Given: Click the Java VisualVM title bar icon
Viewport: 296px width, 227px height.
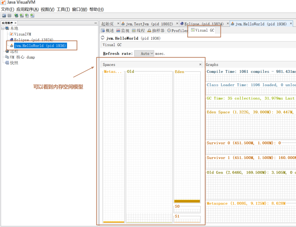Looking at the screenshot, I should tap(3, 2).
